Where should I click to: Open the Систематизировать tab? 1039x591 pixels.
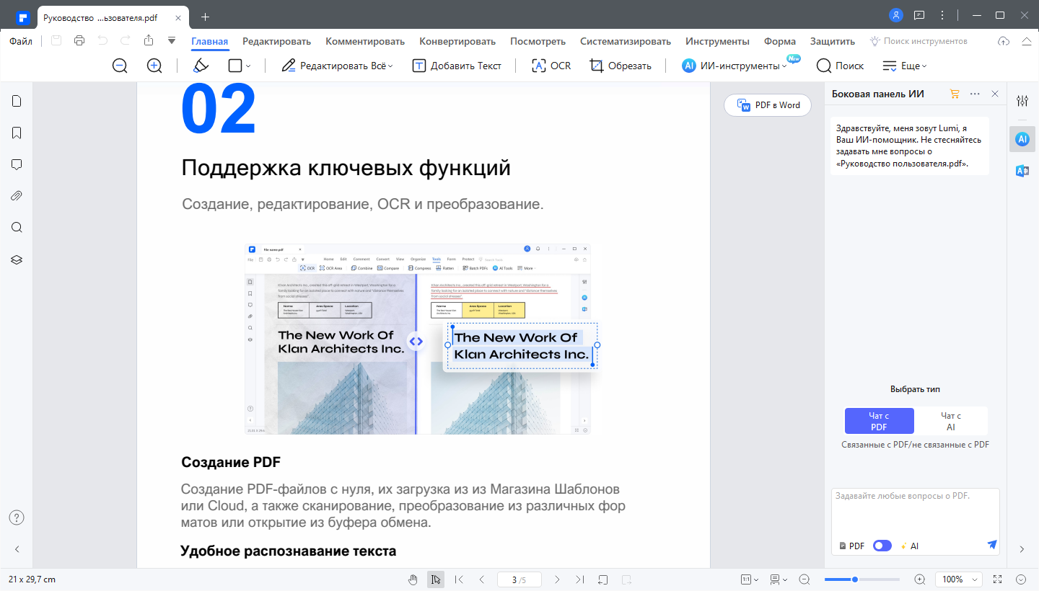coord(626,41)
